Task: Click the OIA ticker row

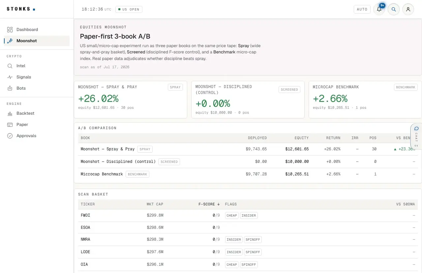Action: coord(248,264)
